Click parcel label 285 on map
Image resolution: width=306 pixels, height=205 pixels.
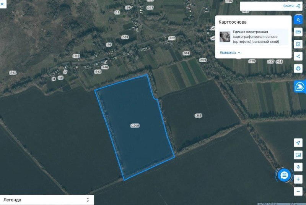(198, 116)
